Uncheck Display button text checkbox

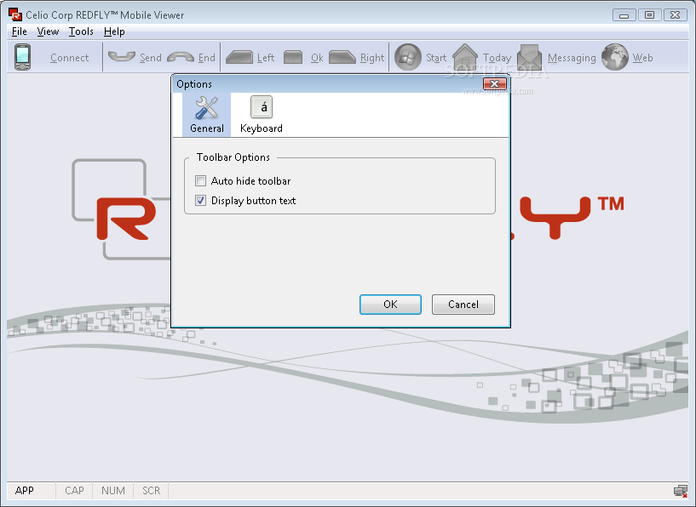(x=201, y=201)
